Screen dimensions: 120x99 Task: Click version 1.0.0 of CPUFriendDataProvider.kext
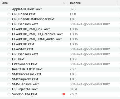(x=73, y=19)
